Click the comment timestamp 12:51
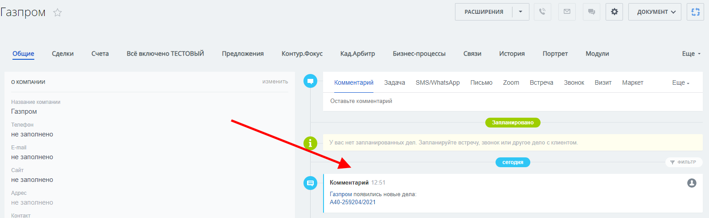 [378, 183]
